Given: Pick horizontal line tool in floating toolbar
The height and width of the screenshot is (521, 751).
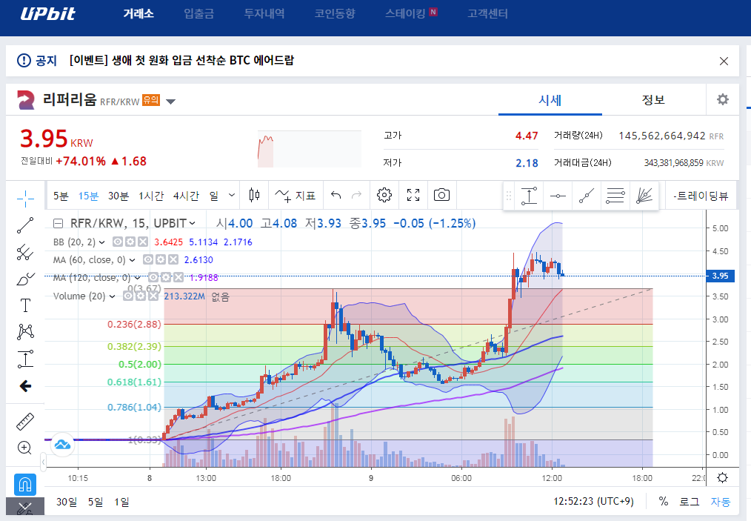Looking at the screenshot, I should (x=558, y=196).
